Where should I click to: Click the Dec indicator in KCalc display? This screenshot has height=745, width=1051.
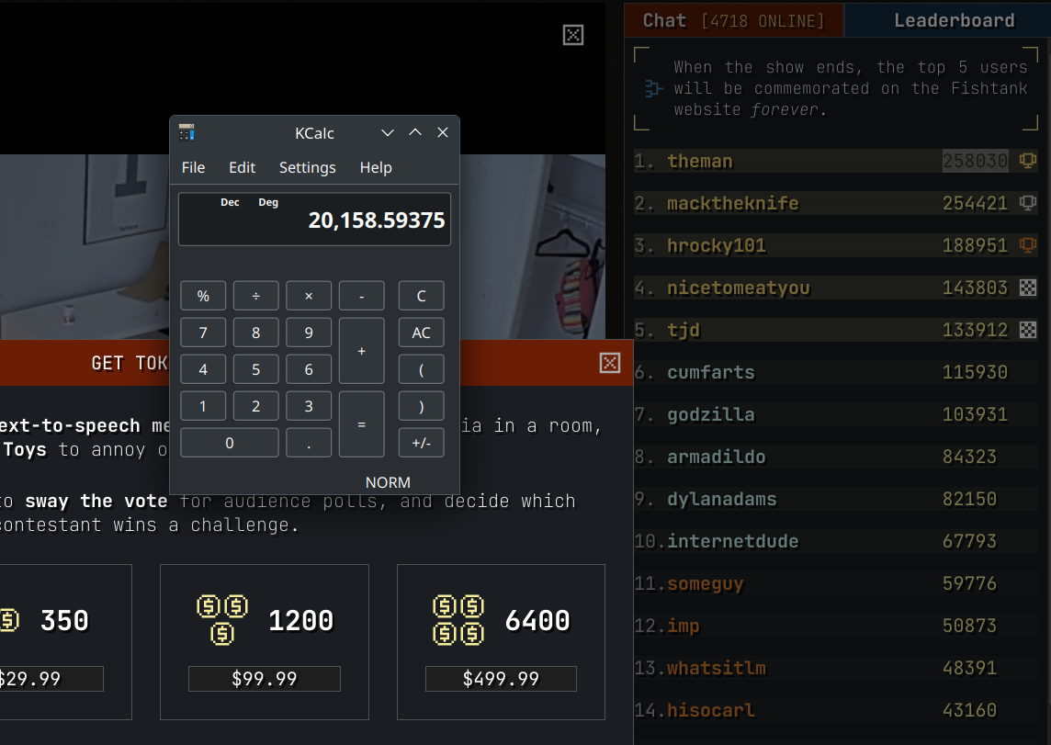click(x=230, y=202)
